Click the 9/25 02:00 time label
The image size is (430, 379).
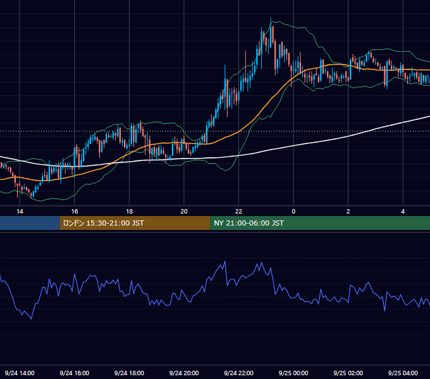[348, 373]
